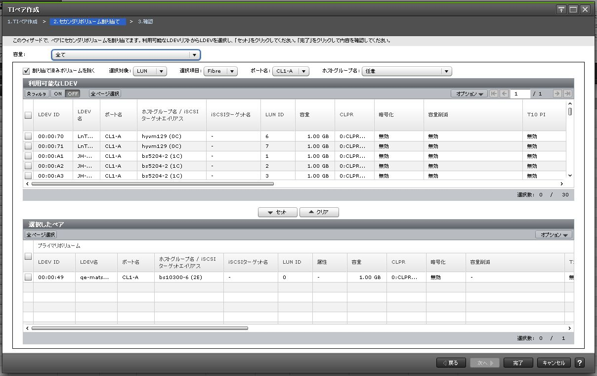This screenshot has width=597, height=376.
Task: Click the pin window icon in title bar
Action: [x=561, y=9]
